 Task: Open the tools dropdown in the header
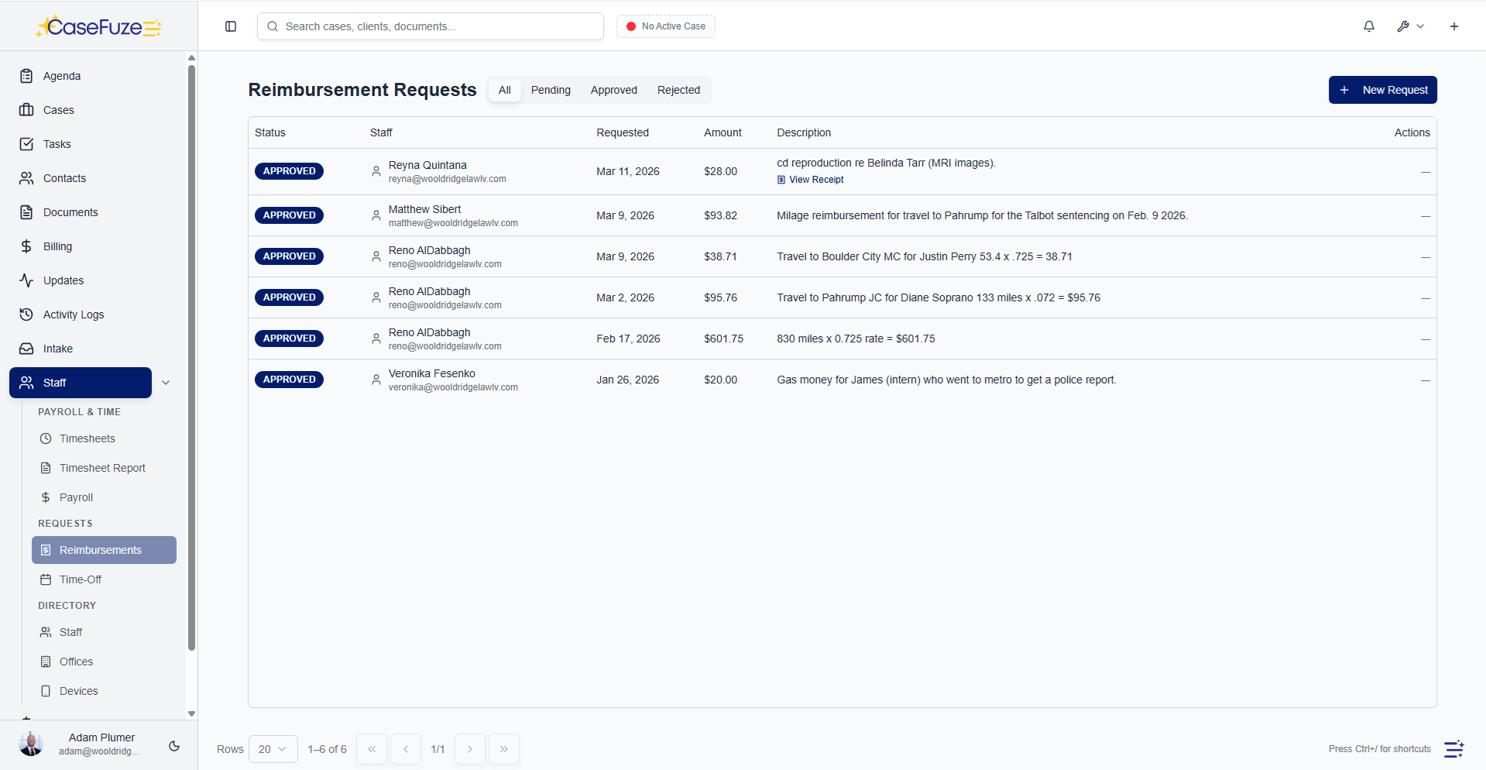pos(1409,26)
